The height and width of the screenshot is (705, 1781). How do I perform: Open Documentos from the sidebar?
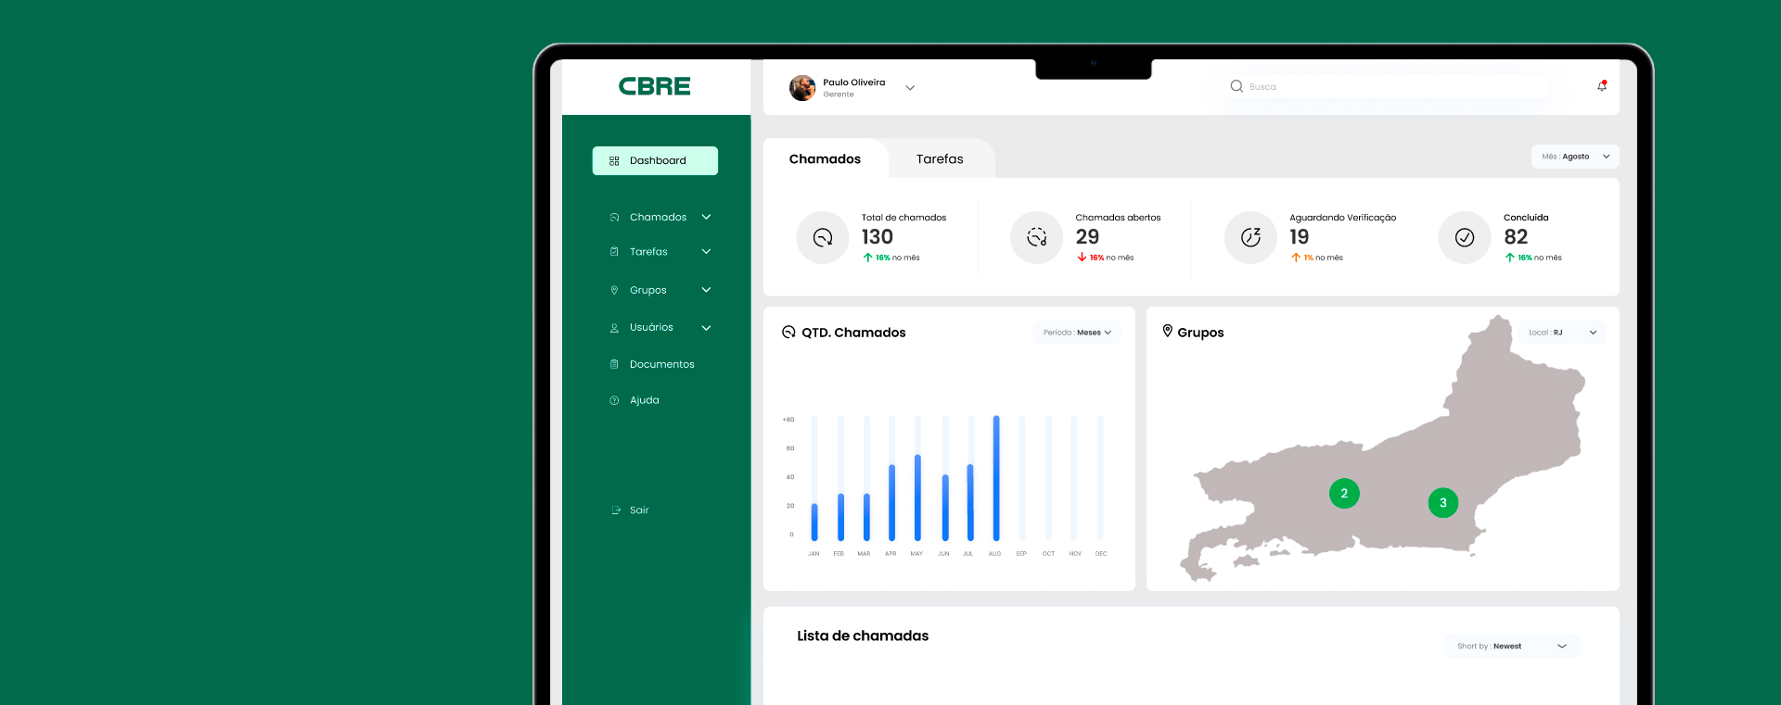[661, 365]
